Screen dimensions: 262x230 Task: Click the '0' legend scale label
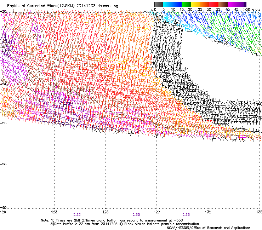pos(155,10)
